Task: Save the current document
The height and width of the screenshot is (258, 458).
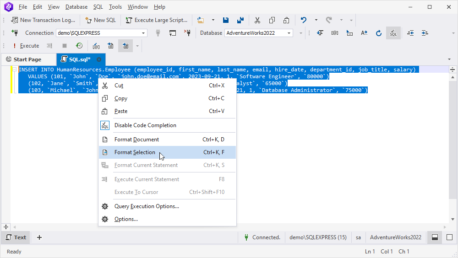Action: pos(225,20)
